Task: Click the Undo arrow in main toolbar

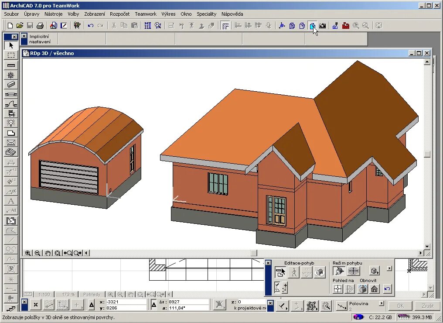Action: click(90, 26)
